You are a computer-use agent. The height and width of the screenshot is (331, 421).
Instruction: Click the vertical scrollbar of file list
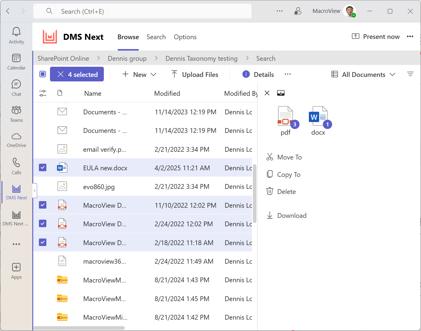(255, 193)
